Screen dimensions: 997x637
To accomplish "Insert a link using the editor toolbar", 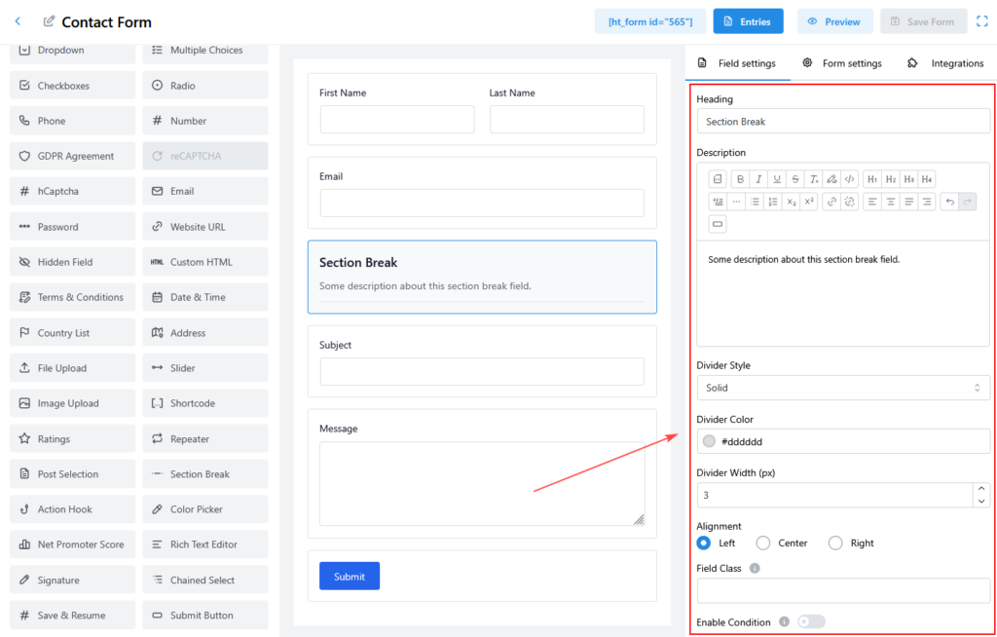I will tap(831, 202).
